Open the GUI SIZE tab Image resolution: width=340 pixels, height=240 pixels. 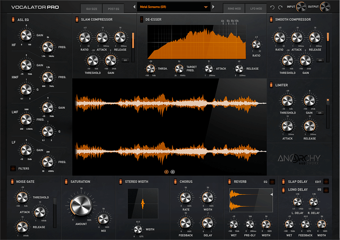[x=91, y=9]
